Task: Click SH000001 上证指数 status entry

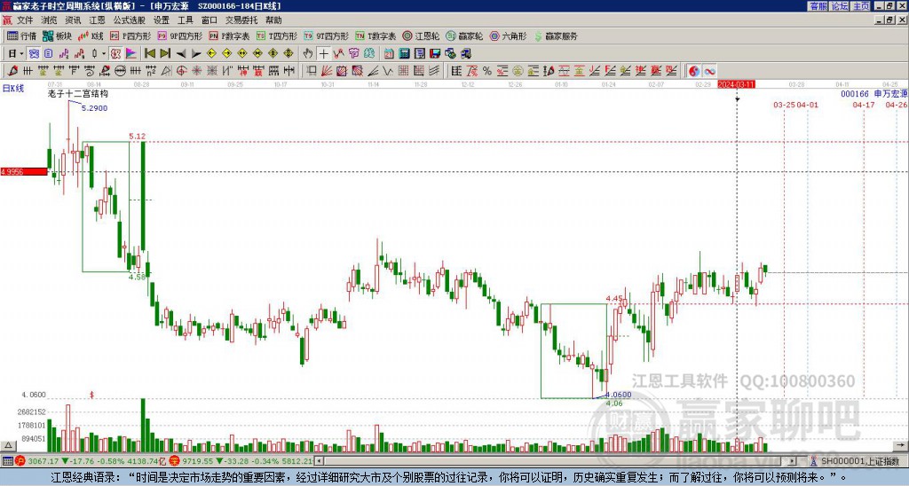Action: pos(858,461)
